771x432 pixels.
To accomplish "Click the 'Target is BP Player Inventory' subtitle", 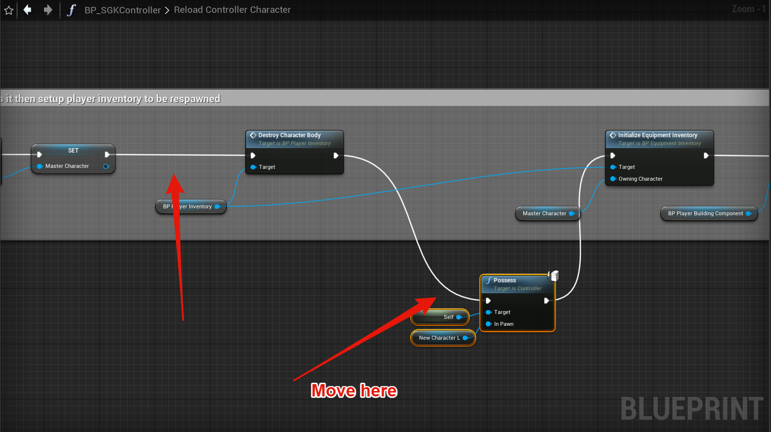I will point(295,144).
